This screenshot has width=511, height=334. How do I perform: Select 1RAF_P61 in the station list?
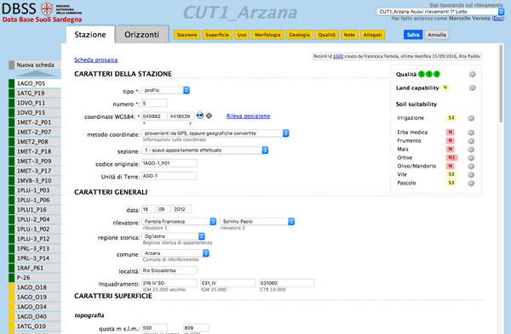pos(35,268)
